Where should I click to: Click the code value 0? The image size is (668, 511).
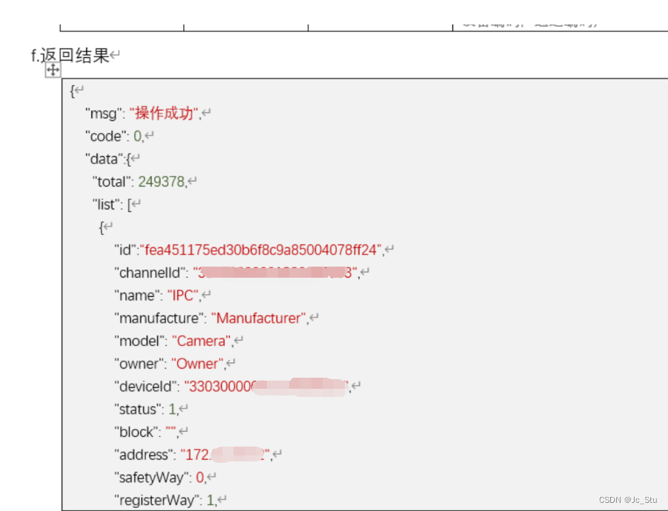coord(137,136)
